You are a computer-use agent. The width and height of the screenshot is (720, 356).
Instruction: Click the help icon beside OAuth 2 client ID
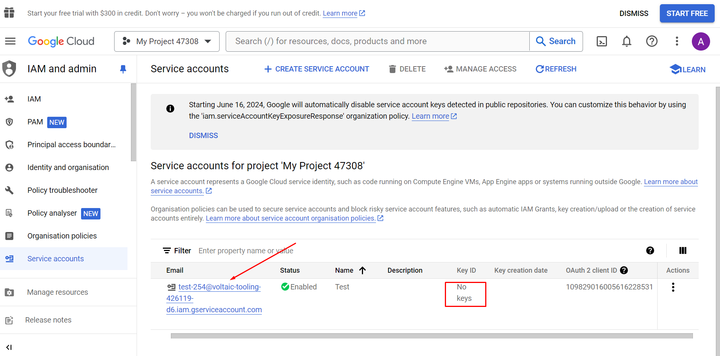click(624, 270)
